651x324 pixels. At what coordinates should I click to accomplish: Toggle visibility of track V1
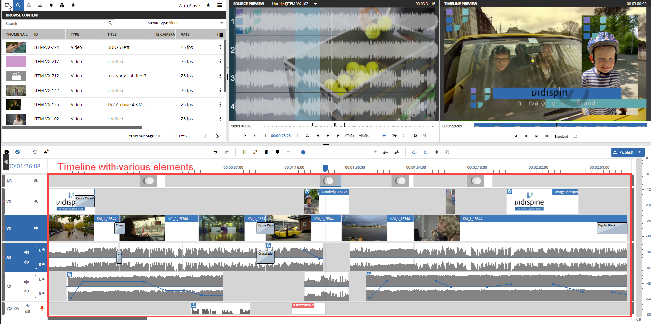pos(36,228)
